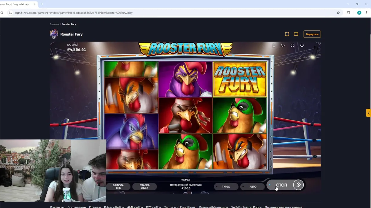371x208 pixels.
Task: Click the address bar URL
Action: point(73,13)
